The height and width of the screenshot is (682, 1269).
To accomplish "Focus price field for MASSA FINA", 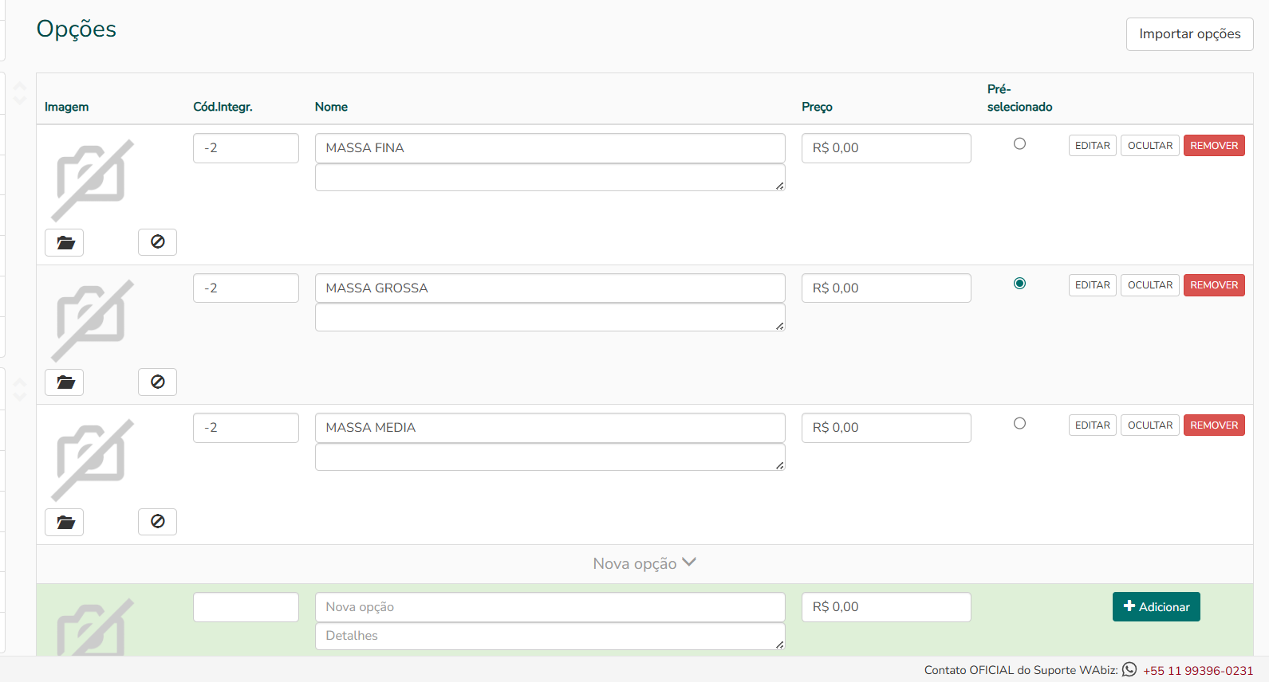I will 886,148.
